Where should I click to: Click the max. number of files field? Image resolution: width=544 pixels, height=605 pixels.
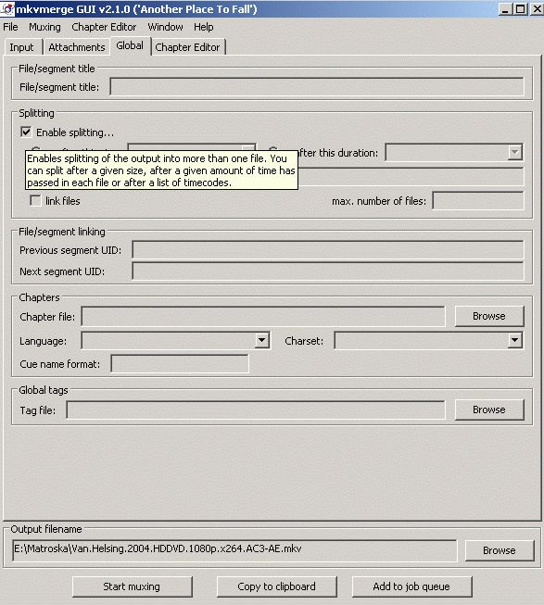point(478,201)
